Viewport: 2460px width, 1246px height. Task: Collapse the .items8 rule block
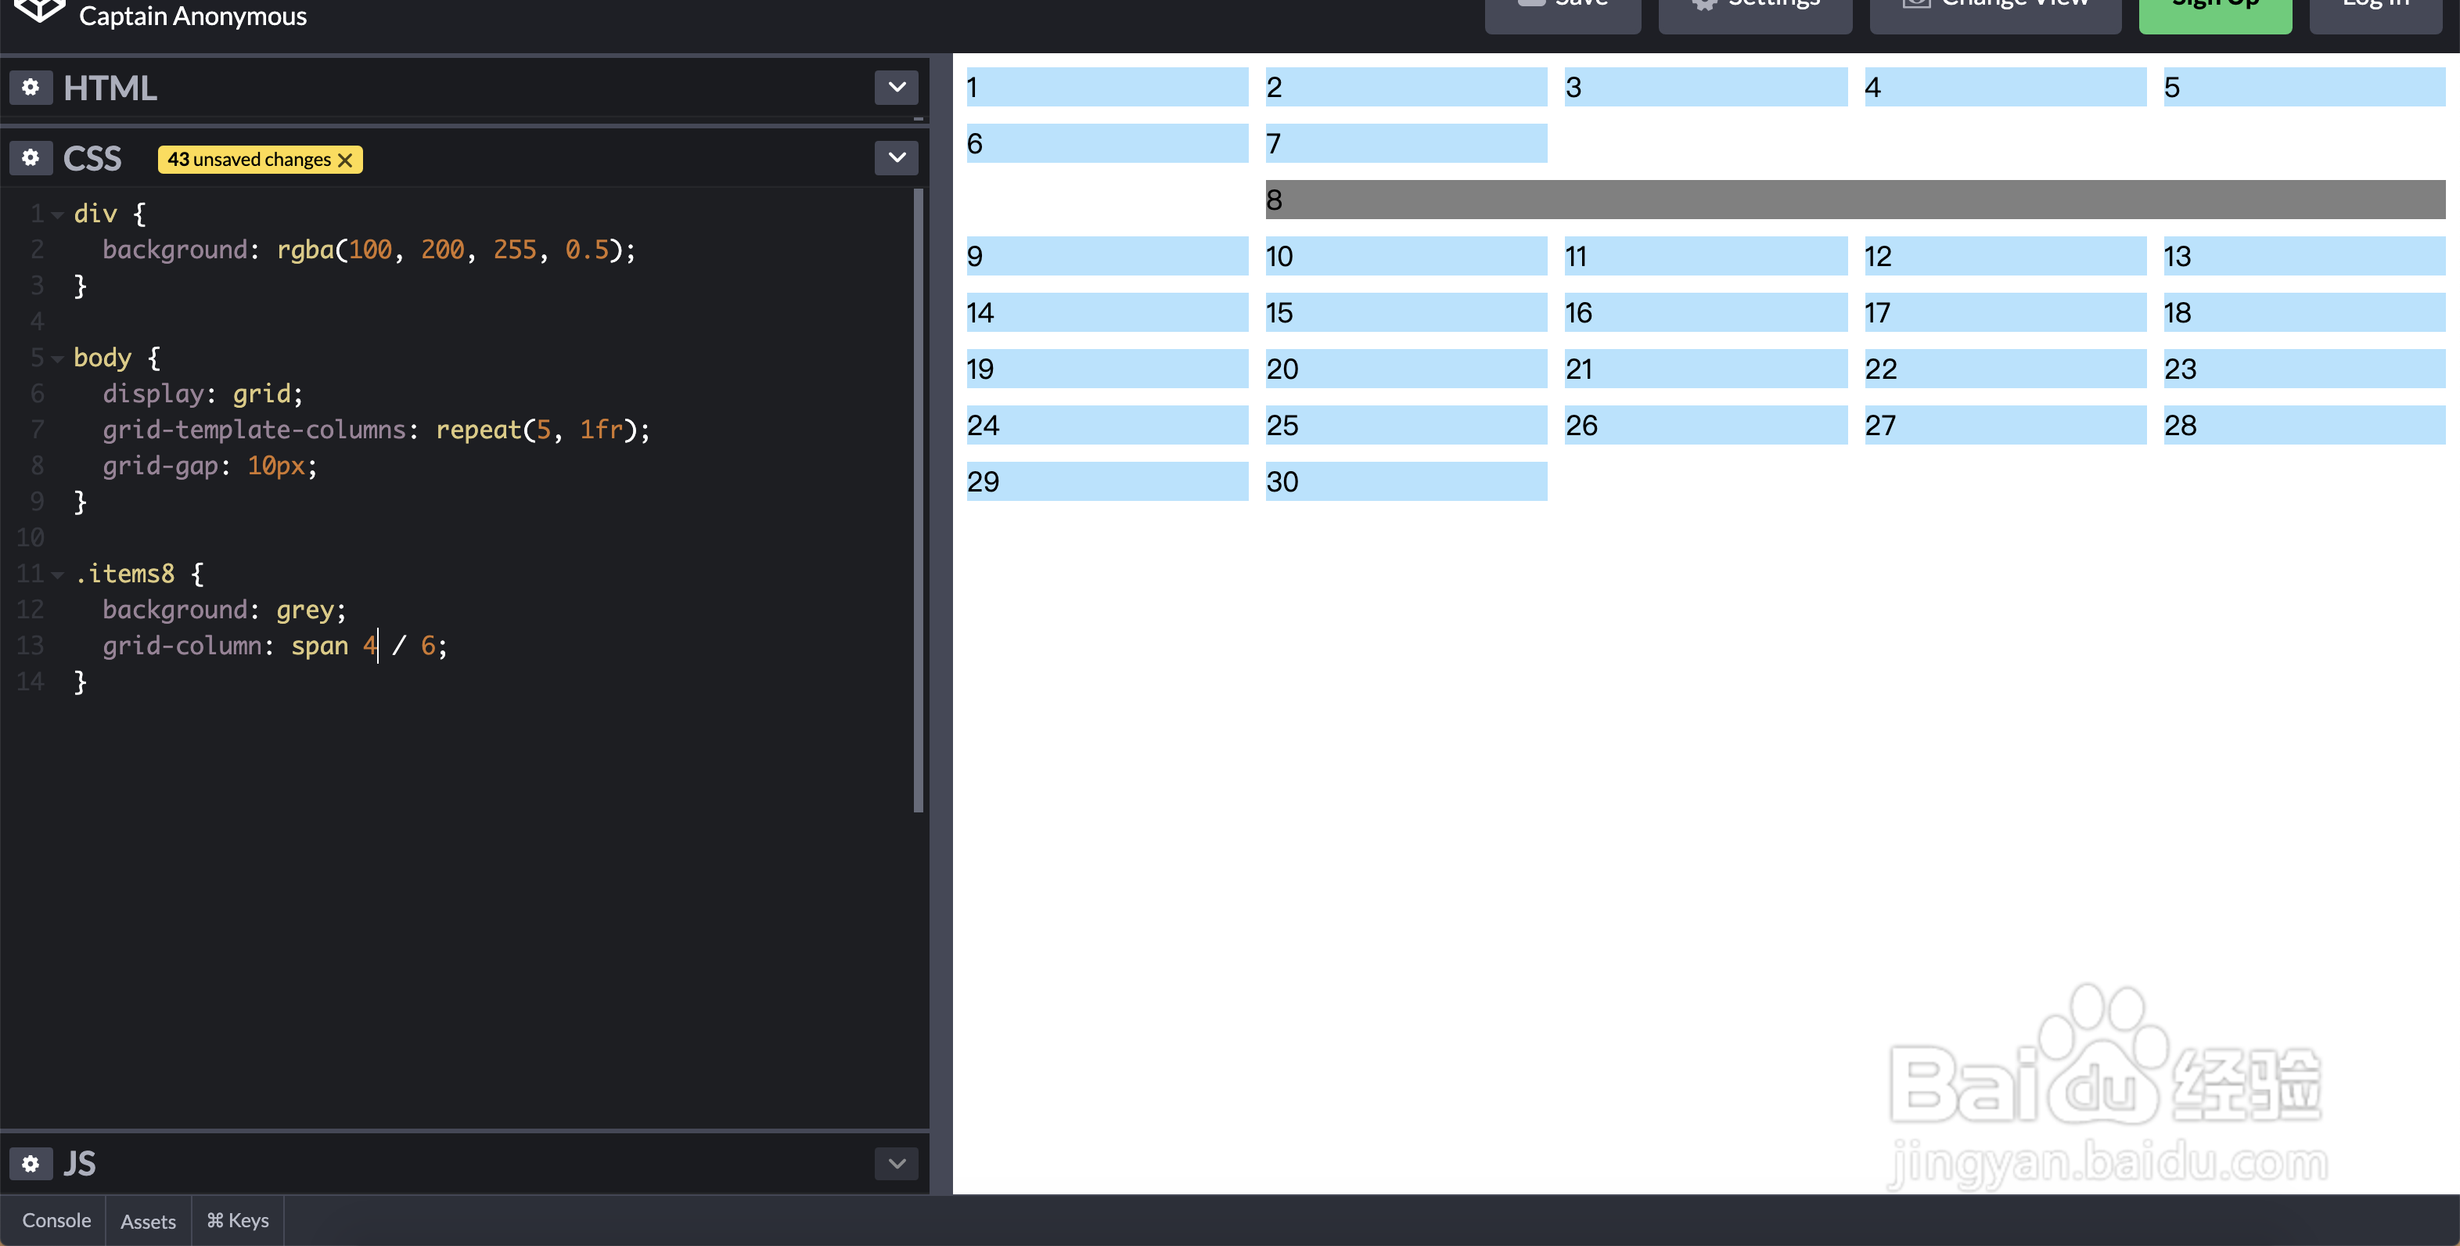[57, 575]
